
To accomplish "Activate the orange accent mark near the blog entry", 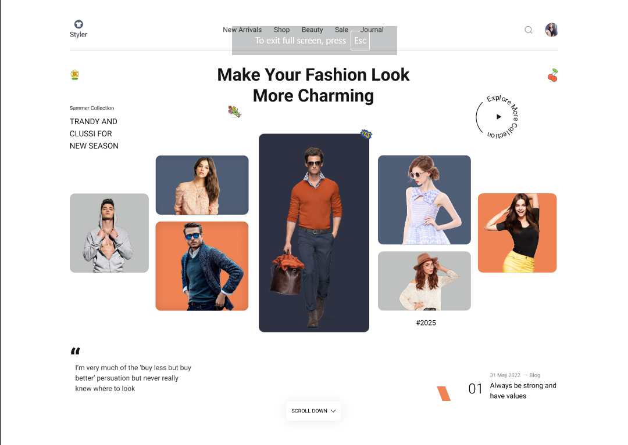I will [444, 392].
